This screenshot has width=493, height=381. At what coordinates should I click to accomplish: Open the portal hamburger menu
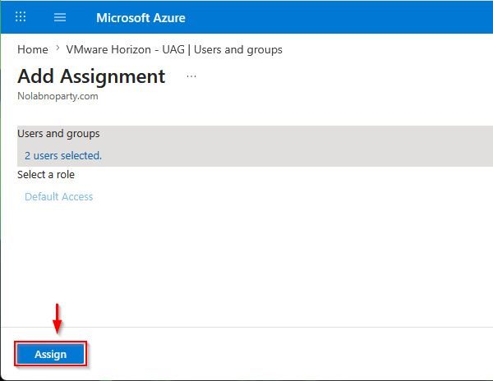(60, 17)
